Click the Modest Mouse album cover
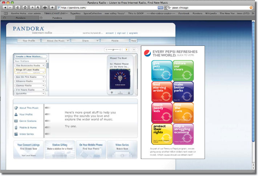258x176 pixels. pos(120,79)
